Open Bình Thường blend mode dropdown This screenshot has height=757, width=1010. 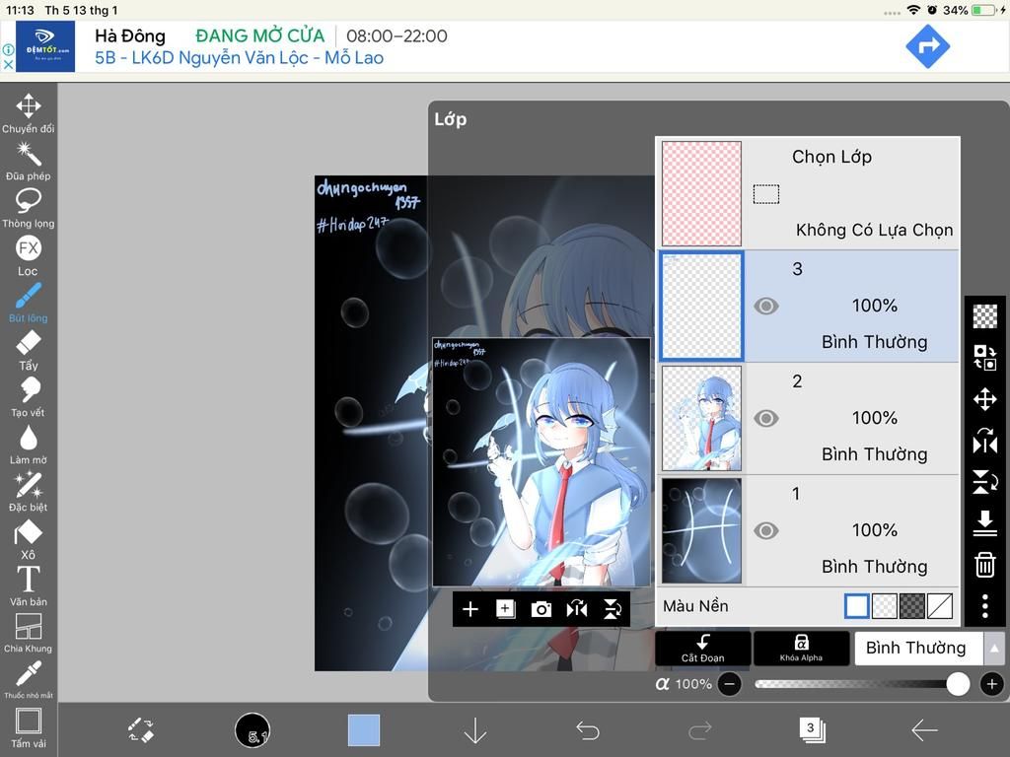coord(918,648)
